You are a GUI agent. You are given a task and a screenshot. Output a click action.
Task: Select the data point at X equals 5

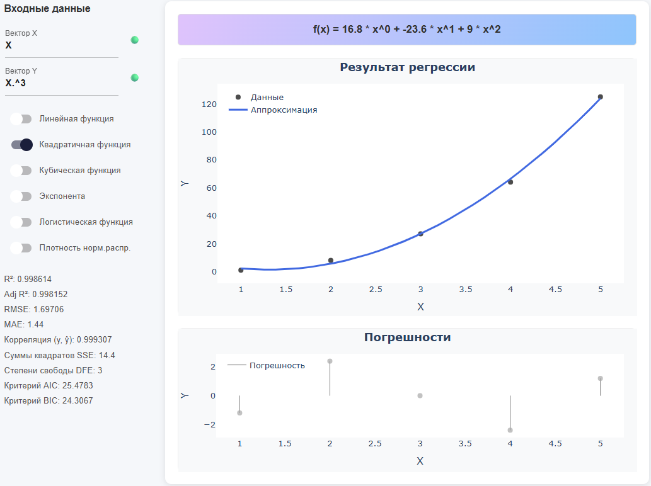[x=600, y=96]
